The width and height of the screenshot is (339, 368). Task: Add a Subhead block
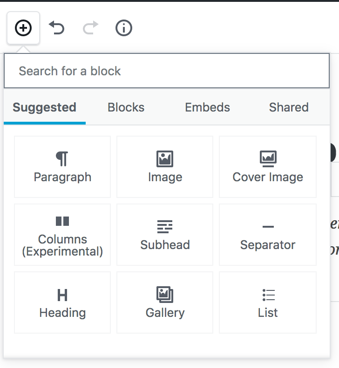(x=165, y=235)
